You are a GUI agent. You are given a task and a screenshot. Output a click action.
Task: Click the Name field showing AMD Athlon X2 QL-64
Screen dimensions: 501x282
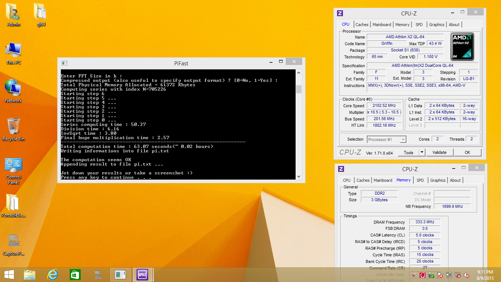[x=405, y=37]
